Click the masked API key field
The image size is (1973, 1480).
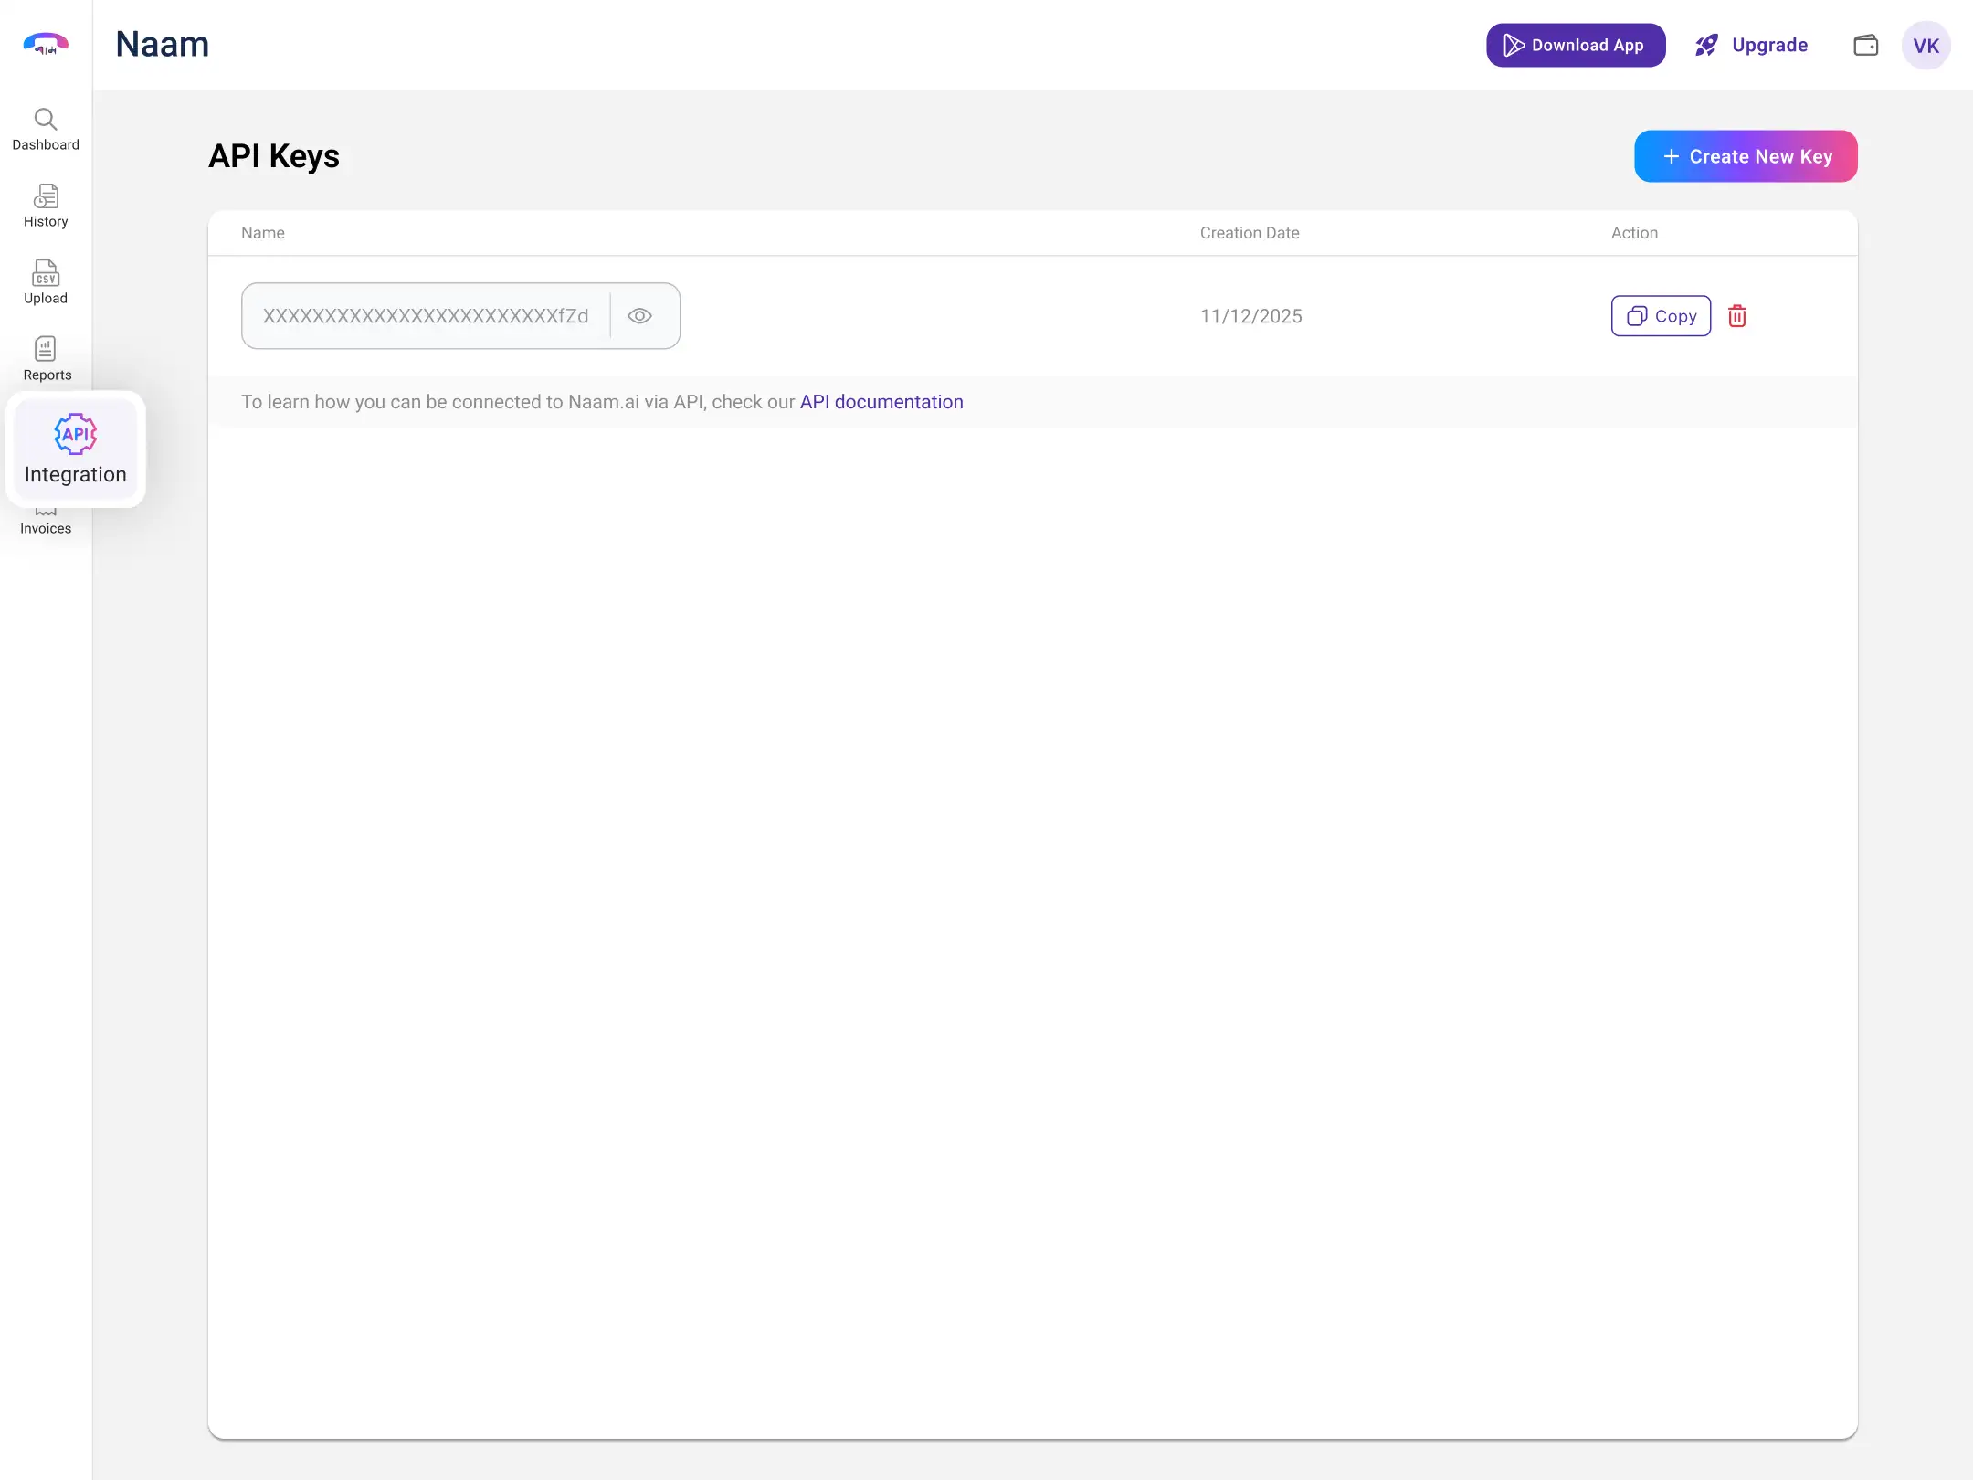point(426,316)
